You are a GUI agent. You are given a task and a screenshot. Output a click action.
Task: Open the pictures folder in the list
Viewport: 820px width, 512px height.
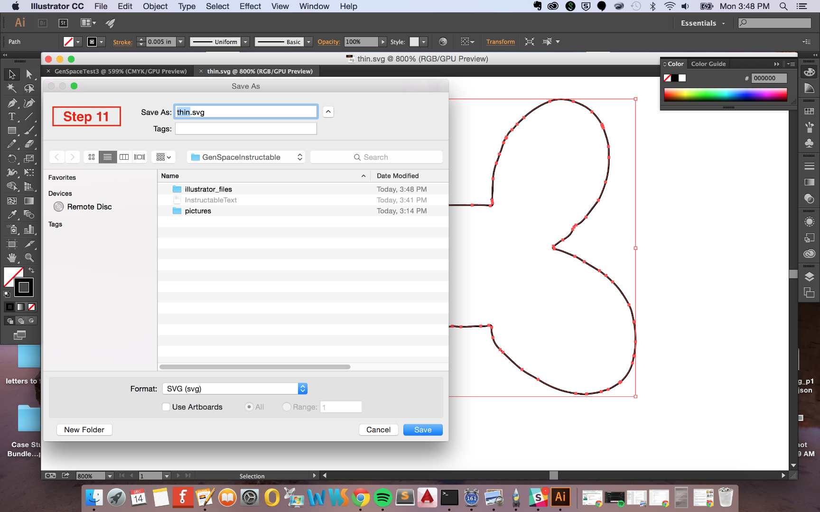197,210
